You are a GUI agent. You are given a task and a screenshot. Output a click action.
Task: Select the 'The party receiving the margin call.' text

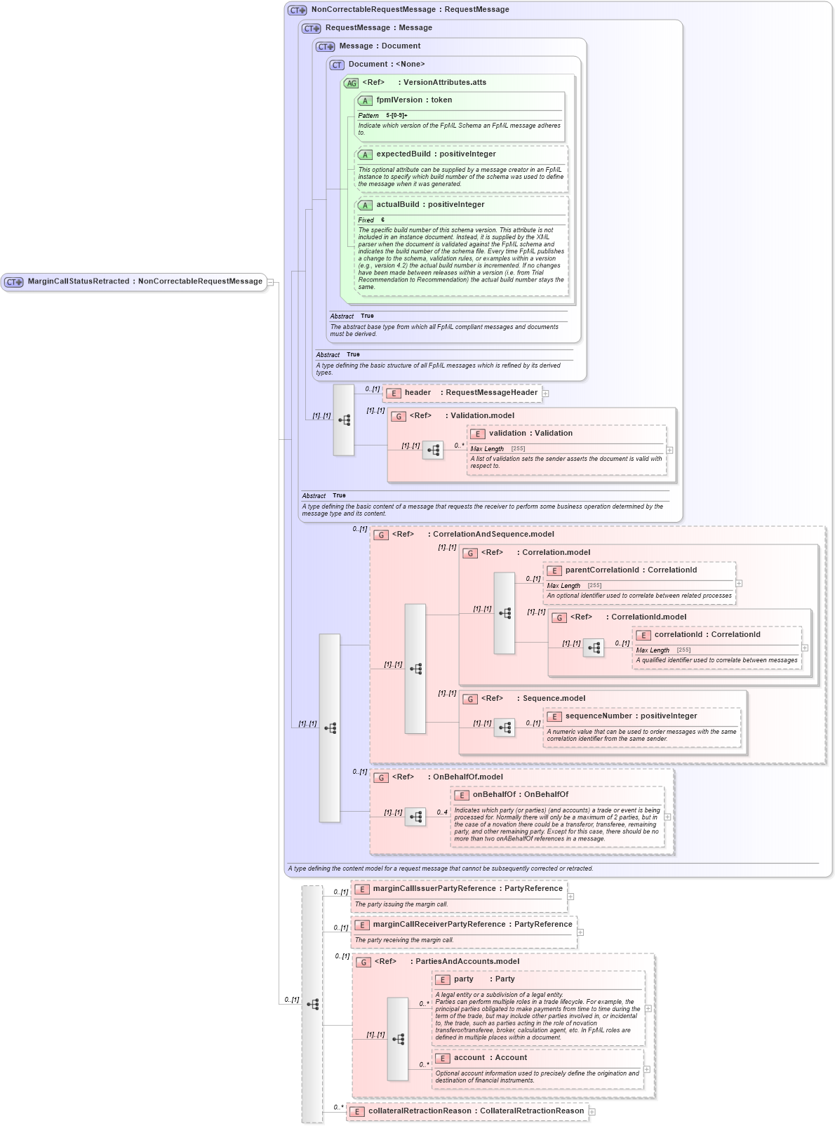click(x=404, y=941)
